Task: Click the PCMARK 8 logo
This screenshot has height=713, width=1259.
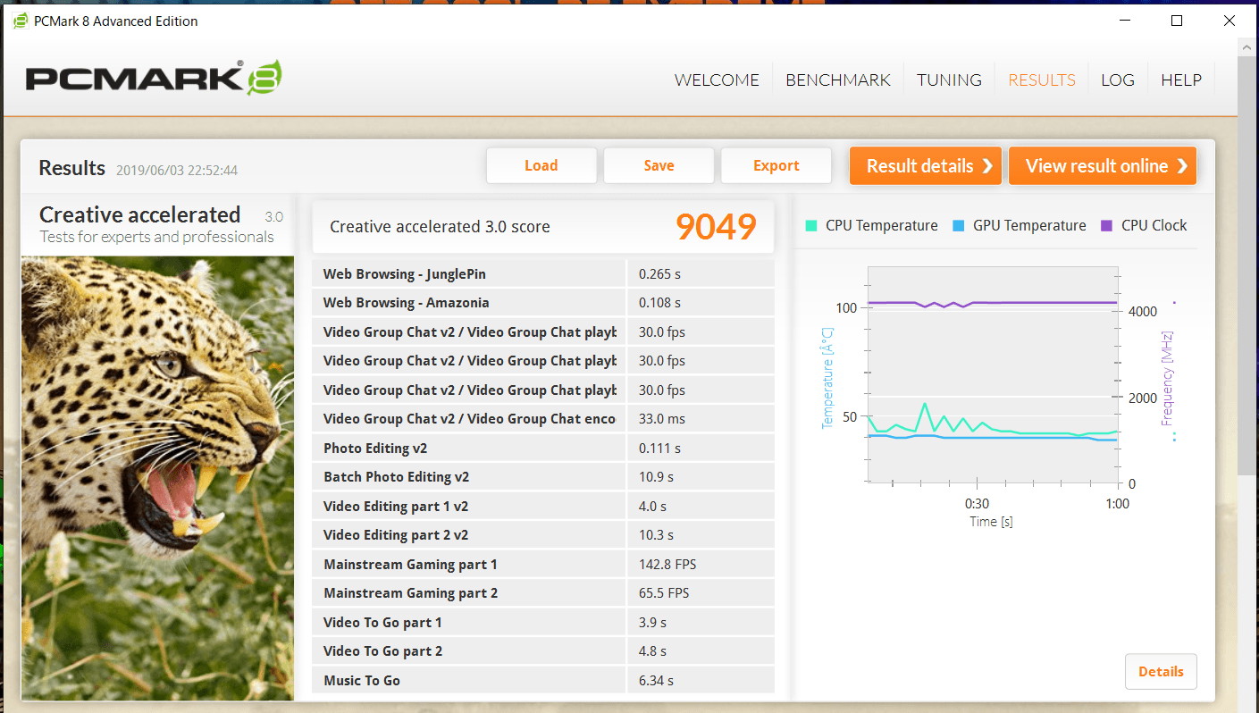Action: click(x=154, y=79)
